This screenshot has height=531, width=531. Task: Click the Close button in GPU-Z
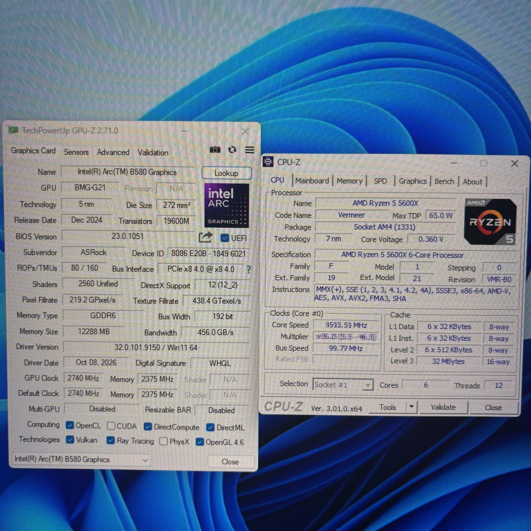[230, 462]
